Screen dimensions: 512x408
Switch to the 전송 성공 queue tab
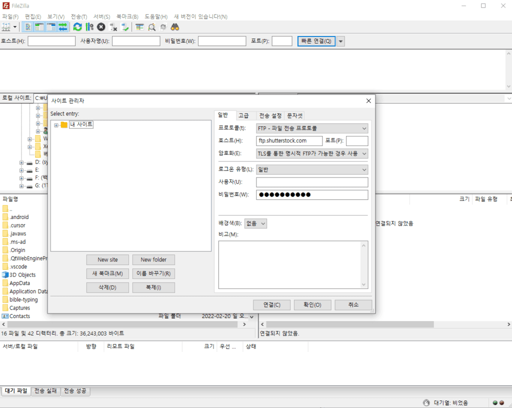pyautogui.click(x=75, y=391)
